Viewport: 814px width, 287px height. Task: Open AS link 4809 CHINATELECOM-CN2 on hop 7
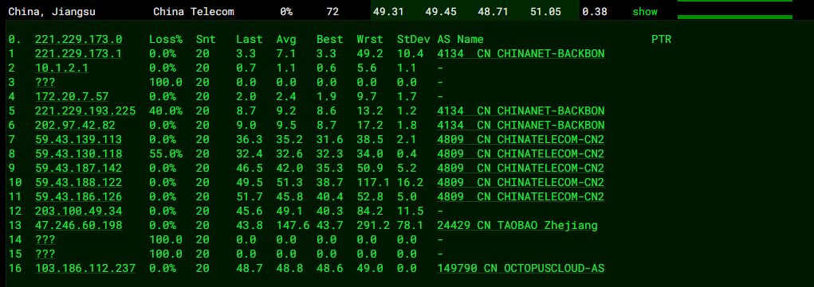coord(521,139)
